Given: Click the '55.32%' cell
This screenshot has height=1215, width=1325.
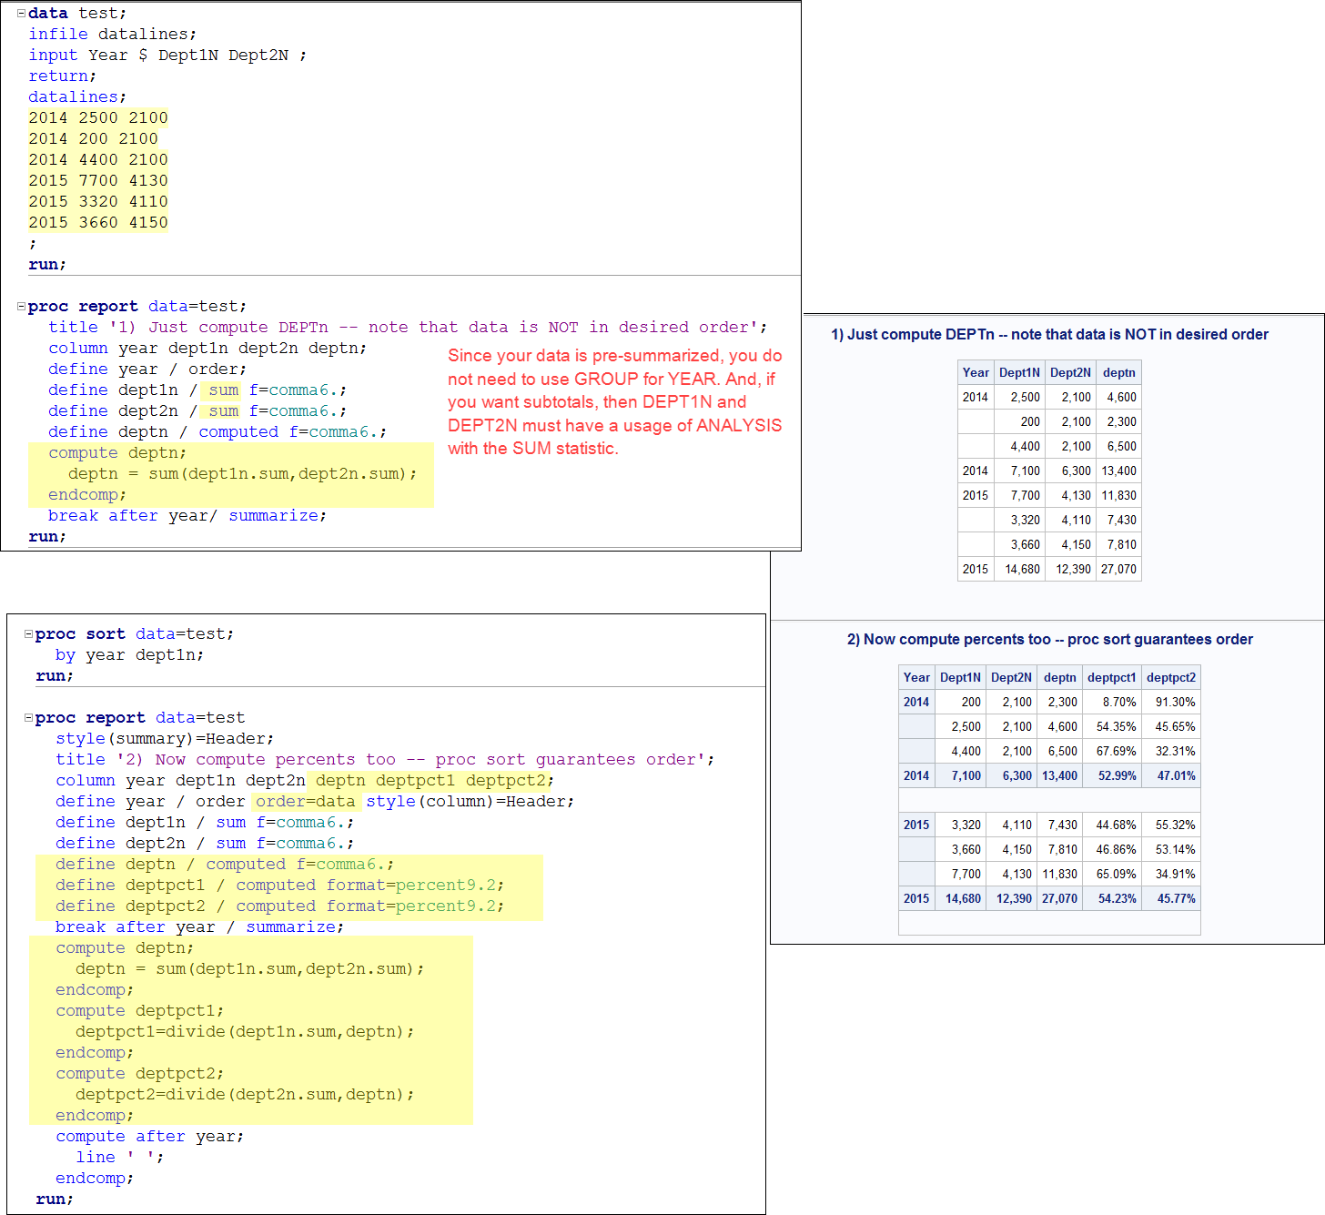Looking at the screenshot, I should (x=1171, y=825).
